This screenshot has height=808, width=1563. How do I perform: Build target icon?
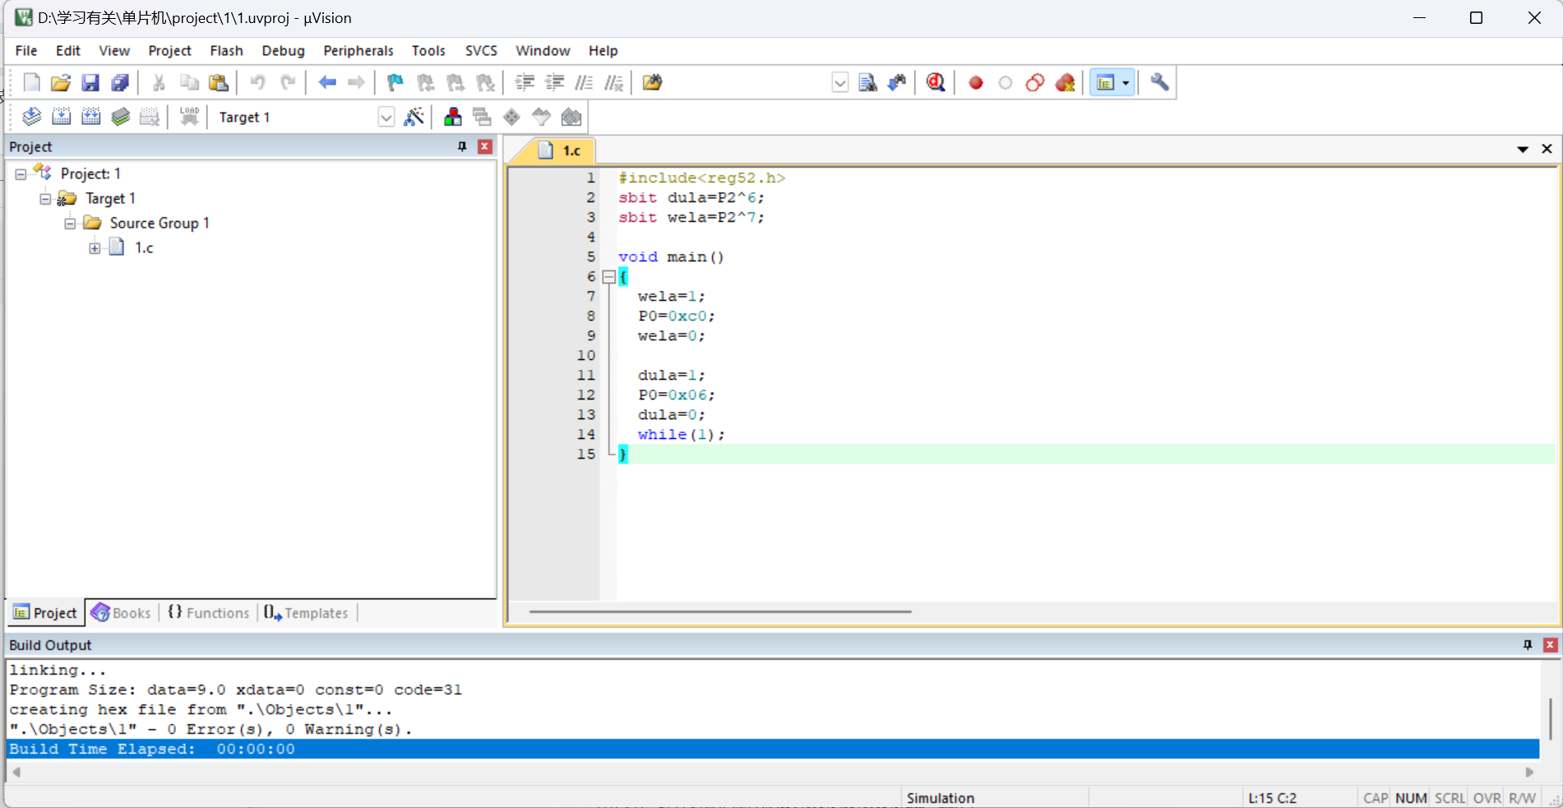[62, 117]
